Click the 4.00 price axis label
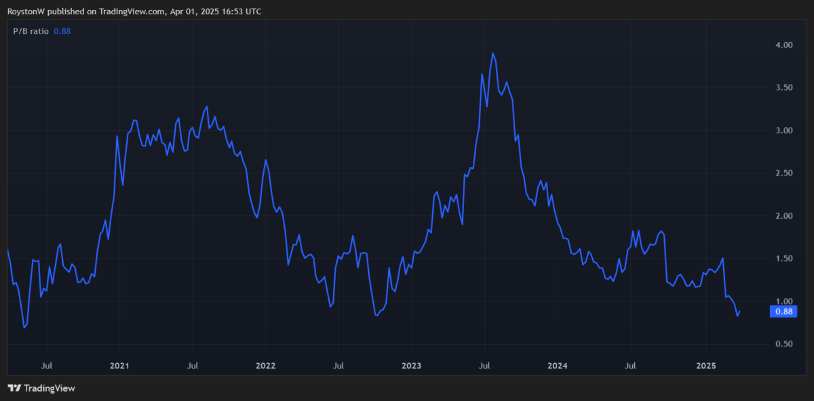Viewport: 814px width, 401px height. click(x=783, y=45)
